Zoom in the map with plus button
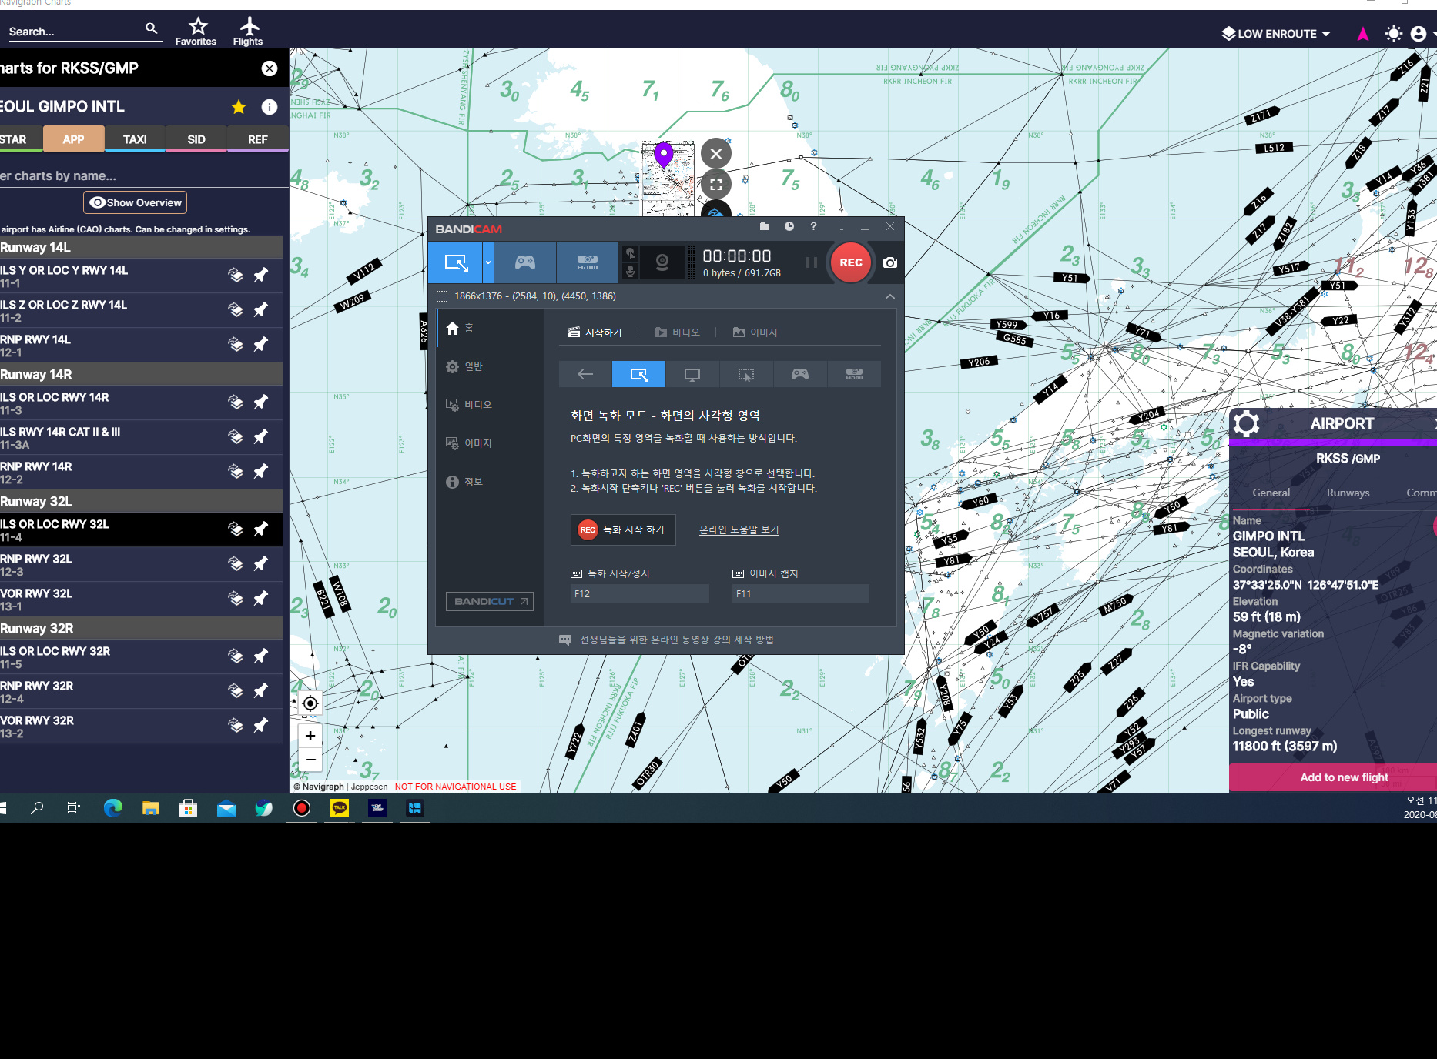This screenshot has width=1437, height=1059. [x=310, y=736]
